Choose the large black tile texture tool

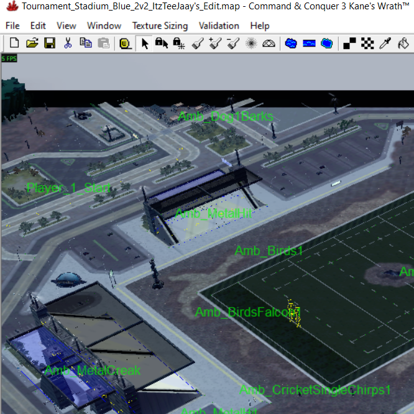349,43
